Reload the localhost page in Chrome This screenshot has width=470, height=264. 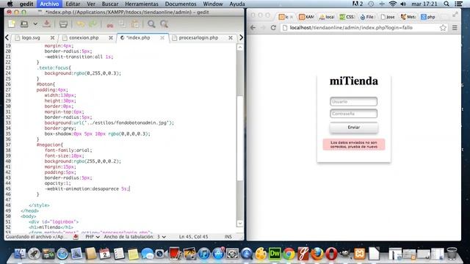click(273, 28)
